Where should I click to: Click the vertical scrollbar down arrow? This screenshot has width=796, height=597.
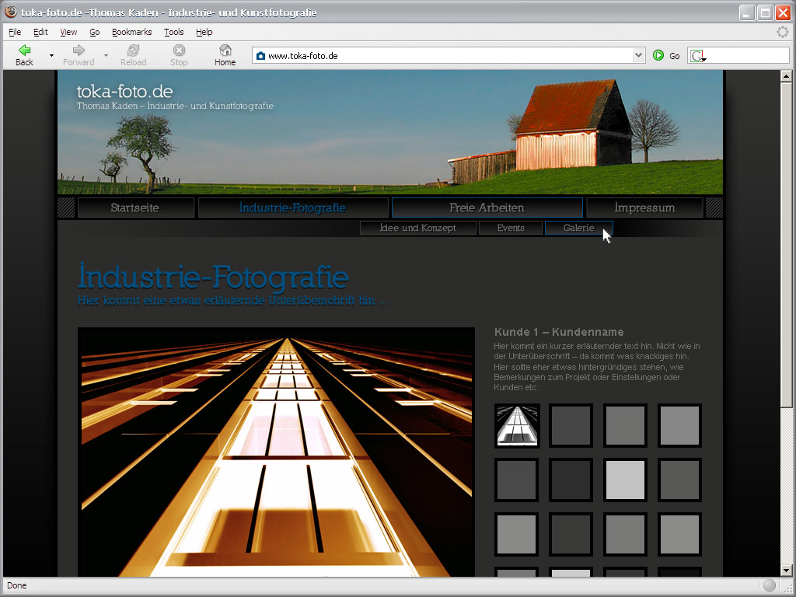[x=786, y=571]
